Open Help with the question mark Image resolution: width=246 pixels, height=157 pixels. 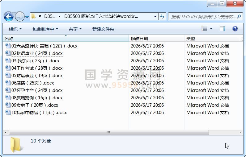pyautogui.click(x=235, y=29)
